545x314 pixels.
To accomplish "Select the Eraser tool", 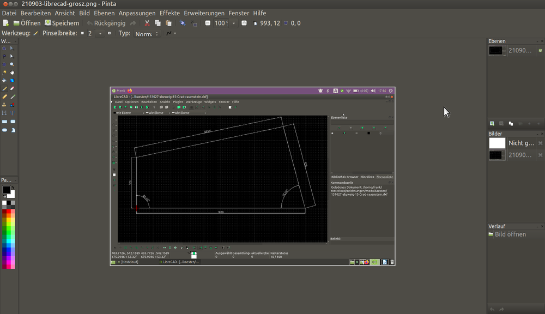I will coord(12,88).
